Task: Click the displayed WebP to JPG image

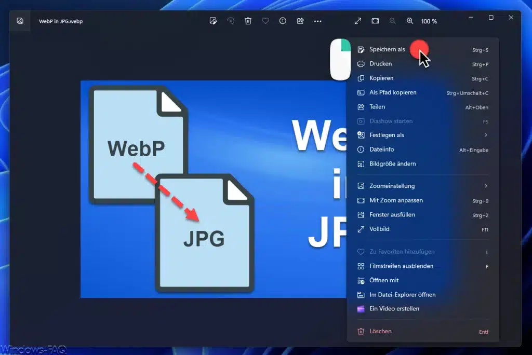Action: (x=213, y=189)
